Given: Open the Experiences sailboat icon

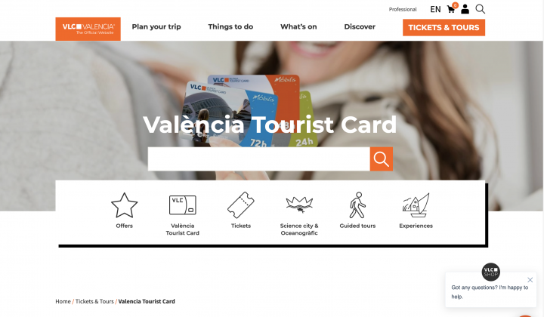Looking at the screenshot, I should [416, 205].
